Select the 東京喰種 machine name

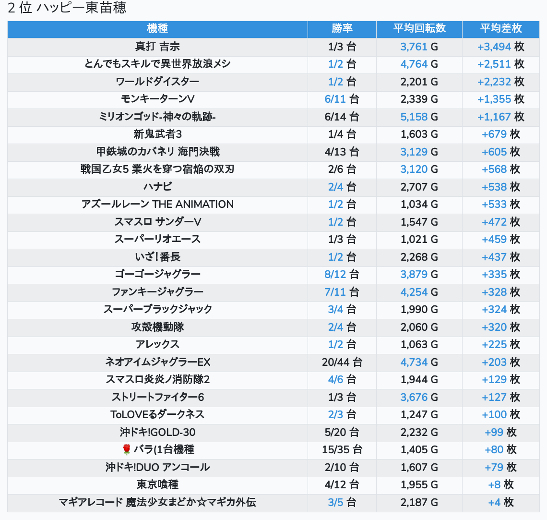click(x=157, y=484)
